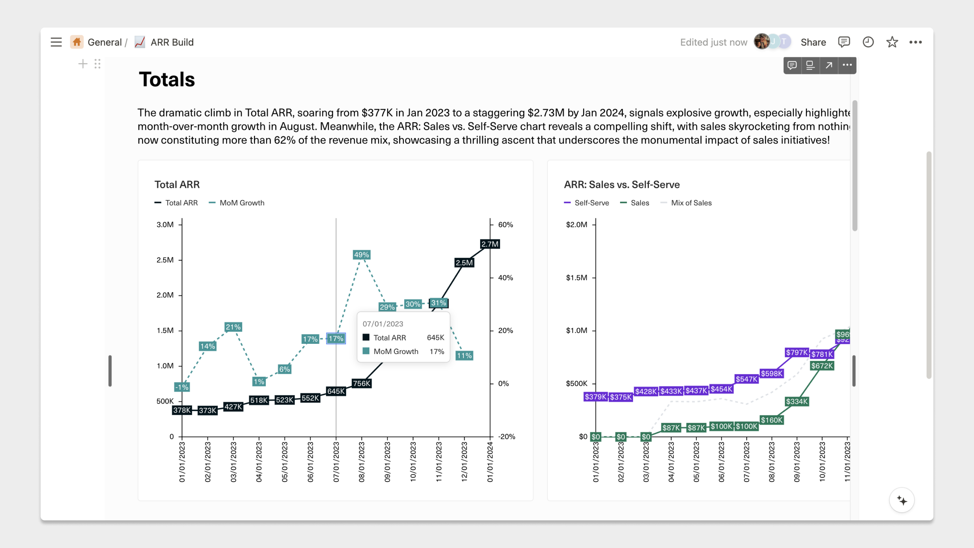This screenshot has height=548, width=974.
Task: Click the 49% MoM Growth data point
Action: [x=361, y=255]
